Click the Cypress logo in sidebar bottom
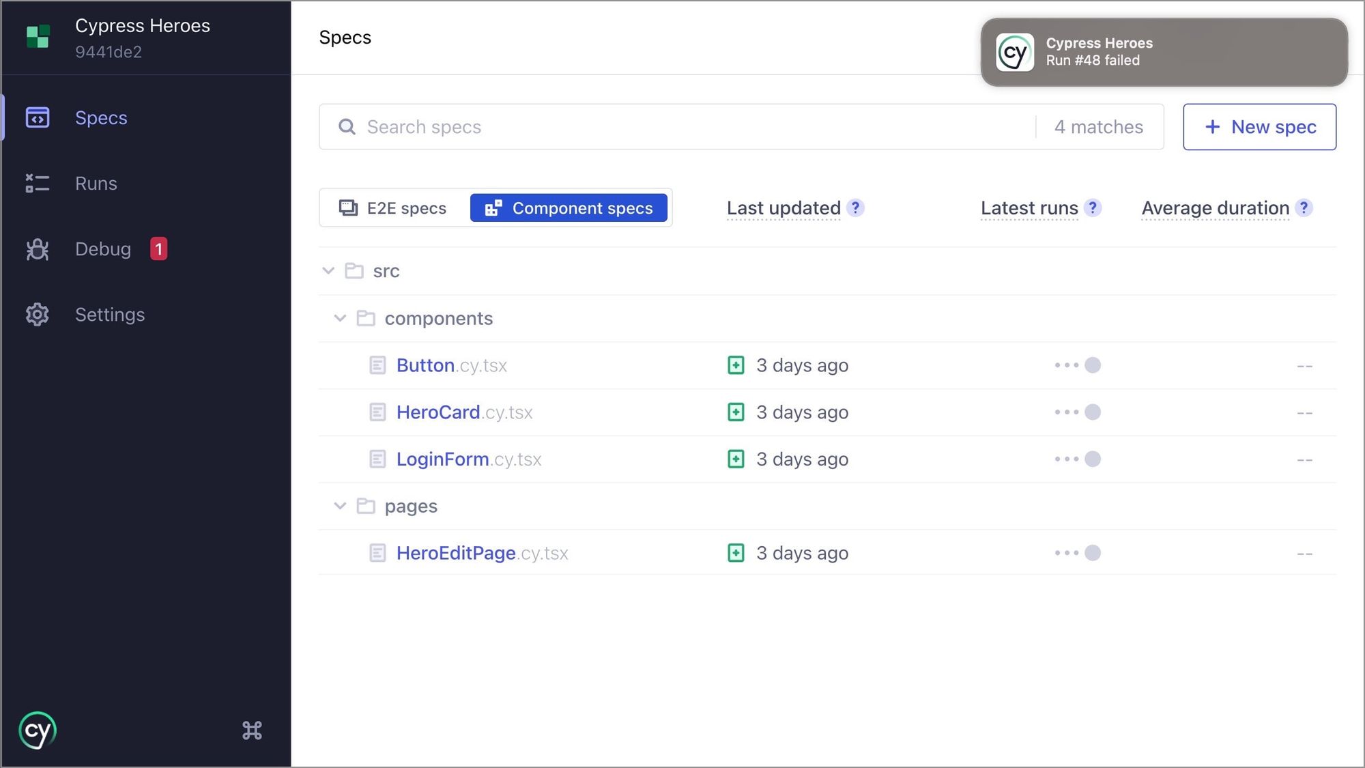Viewport: 1365px width, 768px height. 38,730
